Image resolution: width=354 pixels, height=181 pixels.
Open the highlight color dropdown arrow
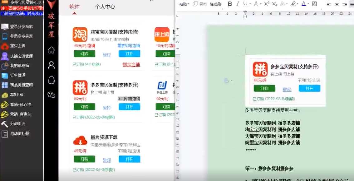pos(298,4)
